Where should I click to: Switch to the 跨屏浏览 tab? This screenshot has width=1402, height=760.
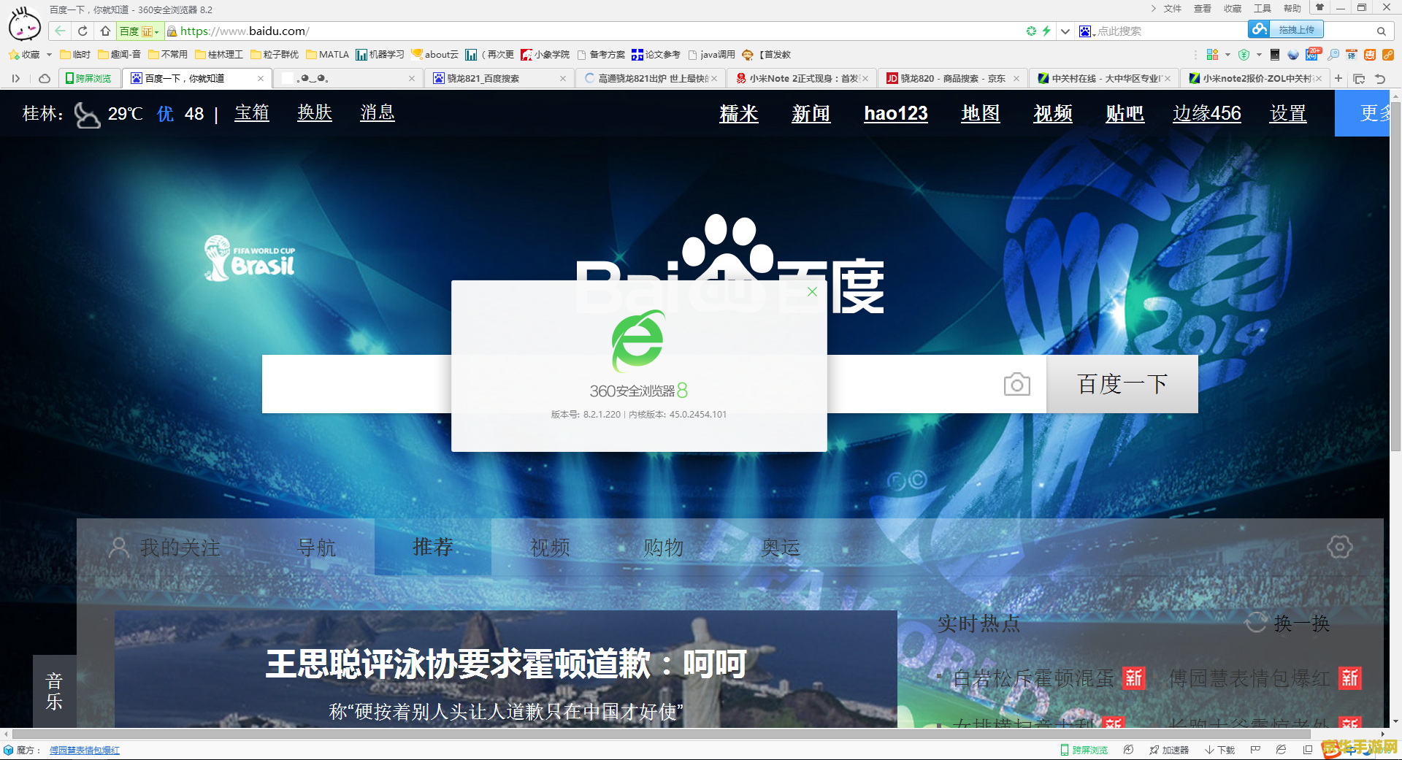(88, 78)
